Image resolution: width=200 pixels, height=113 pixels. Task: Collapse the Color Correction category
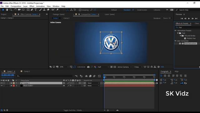click(x=175, y=41)
